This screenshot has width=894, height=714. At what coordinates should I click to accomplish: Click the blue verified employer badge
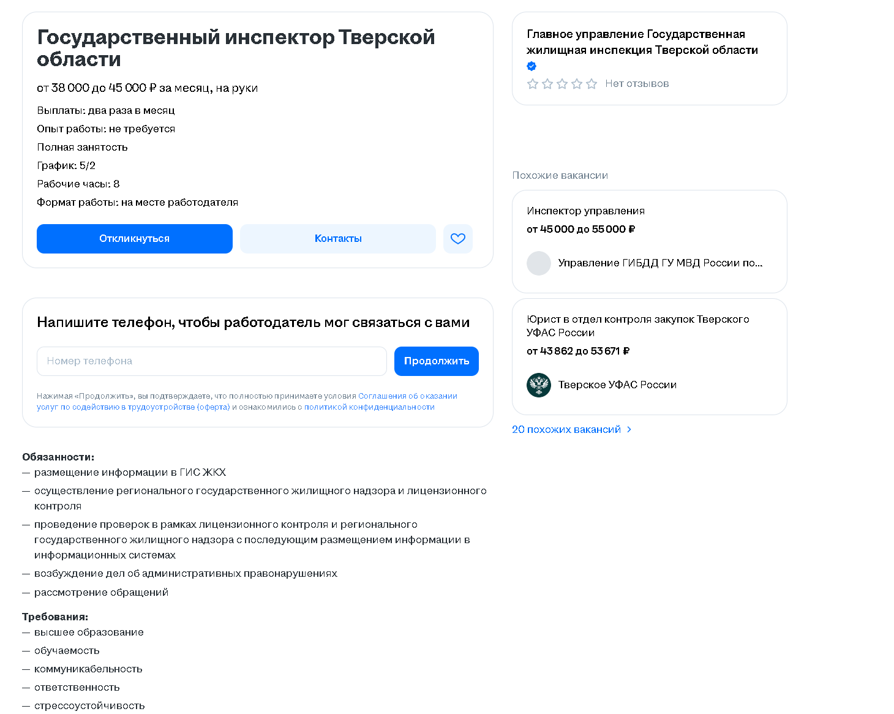click(532, 66)
